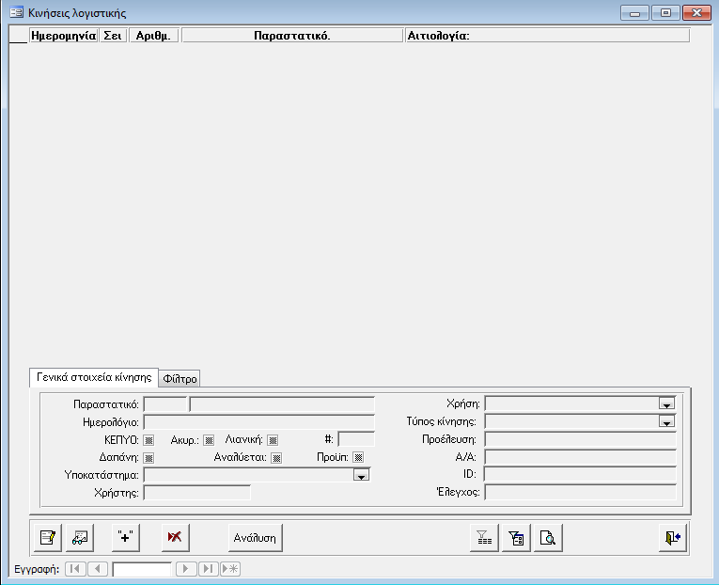This screenshot has height=585, width=719.
Task: Open print preview with magnifier icon
Action: point(546,537)
